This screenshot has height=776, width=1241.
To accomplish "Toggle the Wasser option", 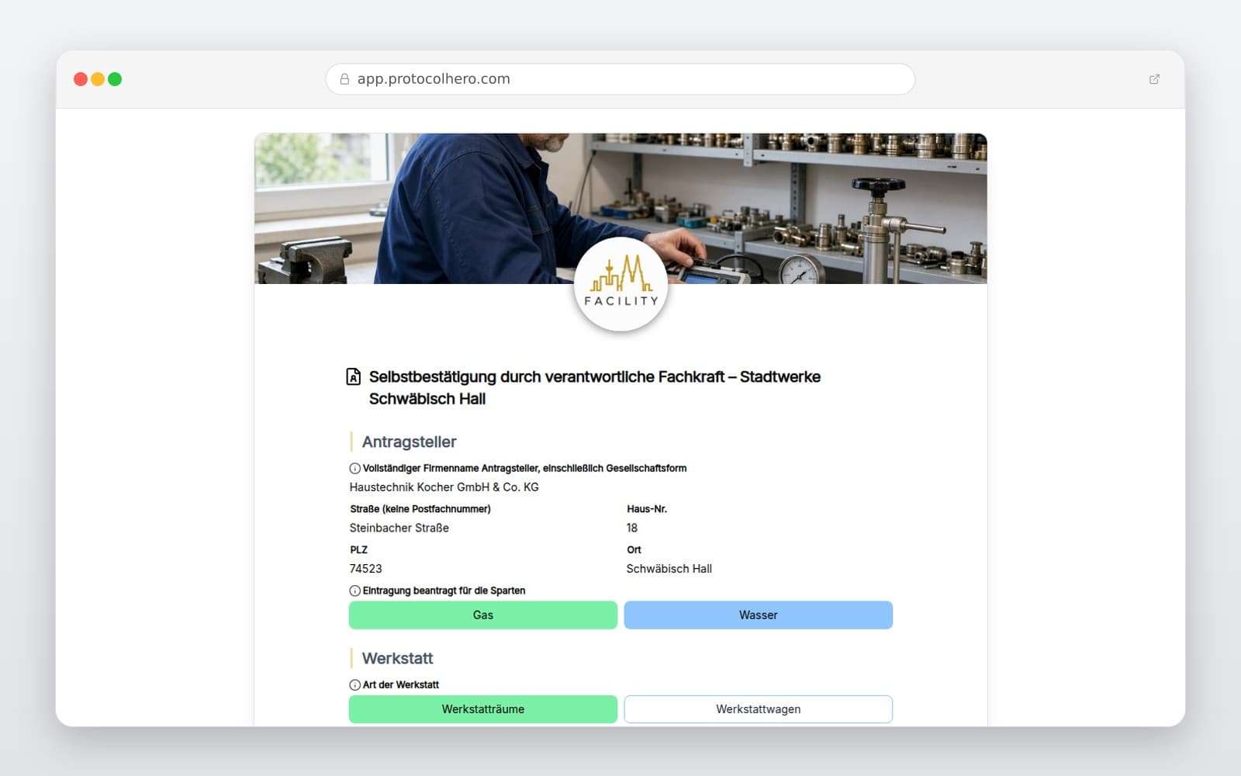I will click(759, 615).
